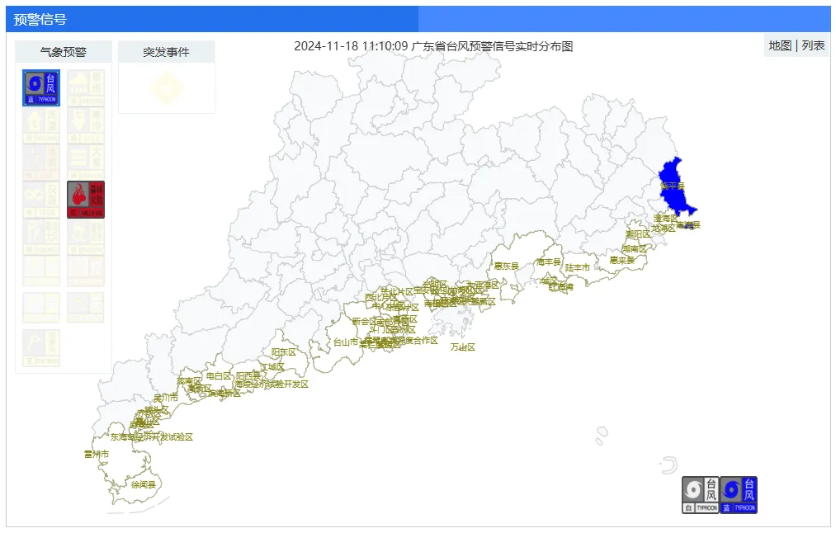Click the 徐闻县 label on map
This screenshot has height=533, width=836.
pos(143,485)
